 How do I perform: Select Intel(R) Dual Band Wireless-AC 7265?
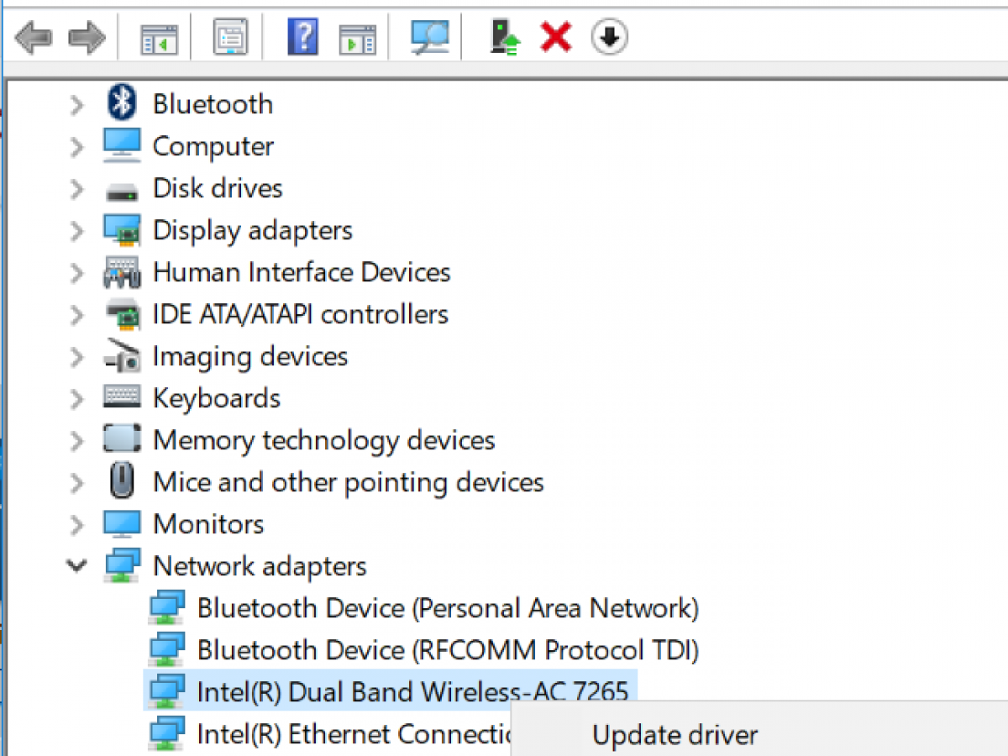pos(412,692)
